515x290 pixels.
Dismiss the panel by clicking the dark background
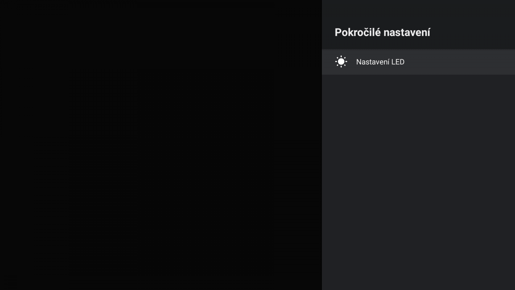coord(161,145)
